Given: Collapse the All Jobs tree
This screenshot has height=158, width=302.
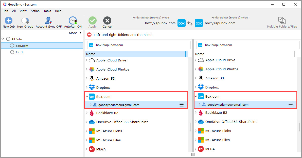Looking at the screenshot, I should pyautogui.click(x=3, y=39).
